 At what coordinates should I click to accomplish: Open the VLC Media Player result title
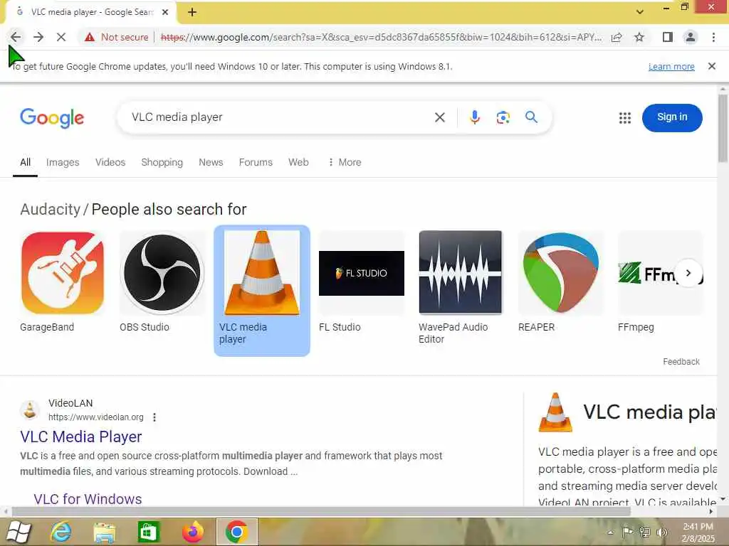pyautogui.click(x=81, y=437)
